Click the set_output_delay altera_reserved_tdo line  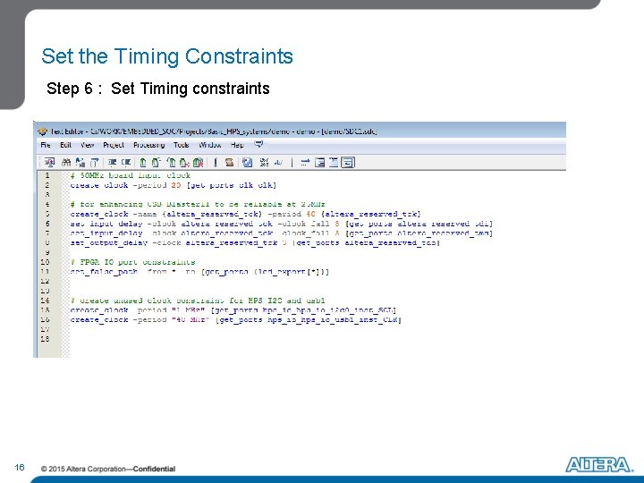(x=255, y=242)
